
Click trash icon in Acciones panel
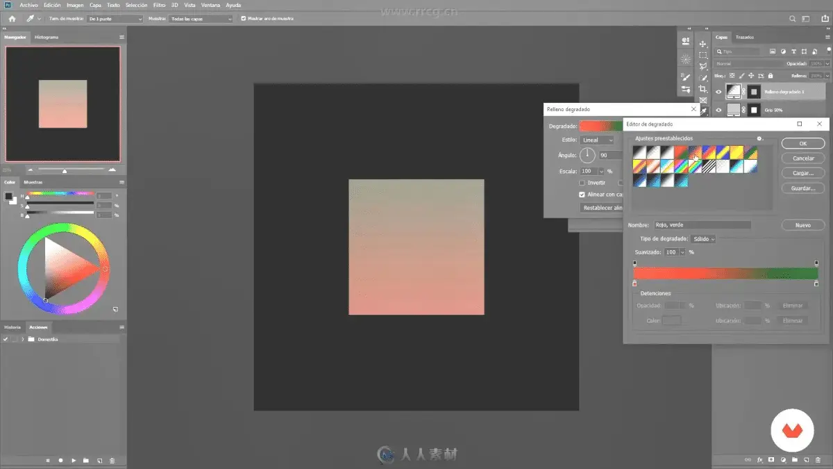[x=112, y=460]
